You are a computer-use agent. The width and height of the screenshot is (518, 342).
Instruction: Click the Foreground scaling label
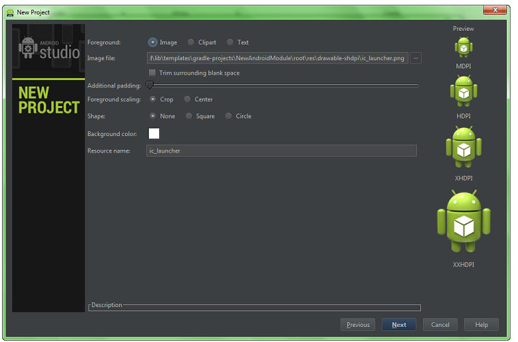coord(114,99)
